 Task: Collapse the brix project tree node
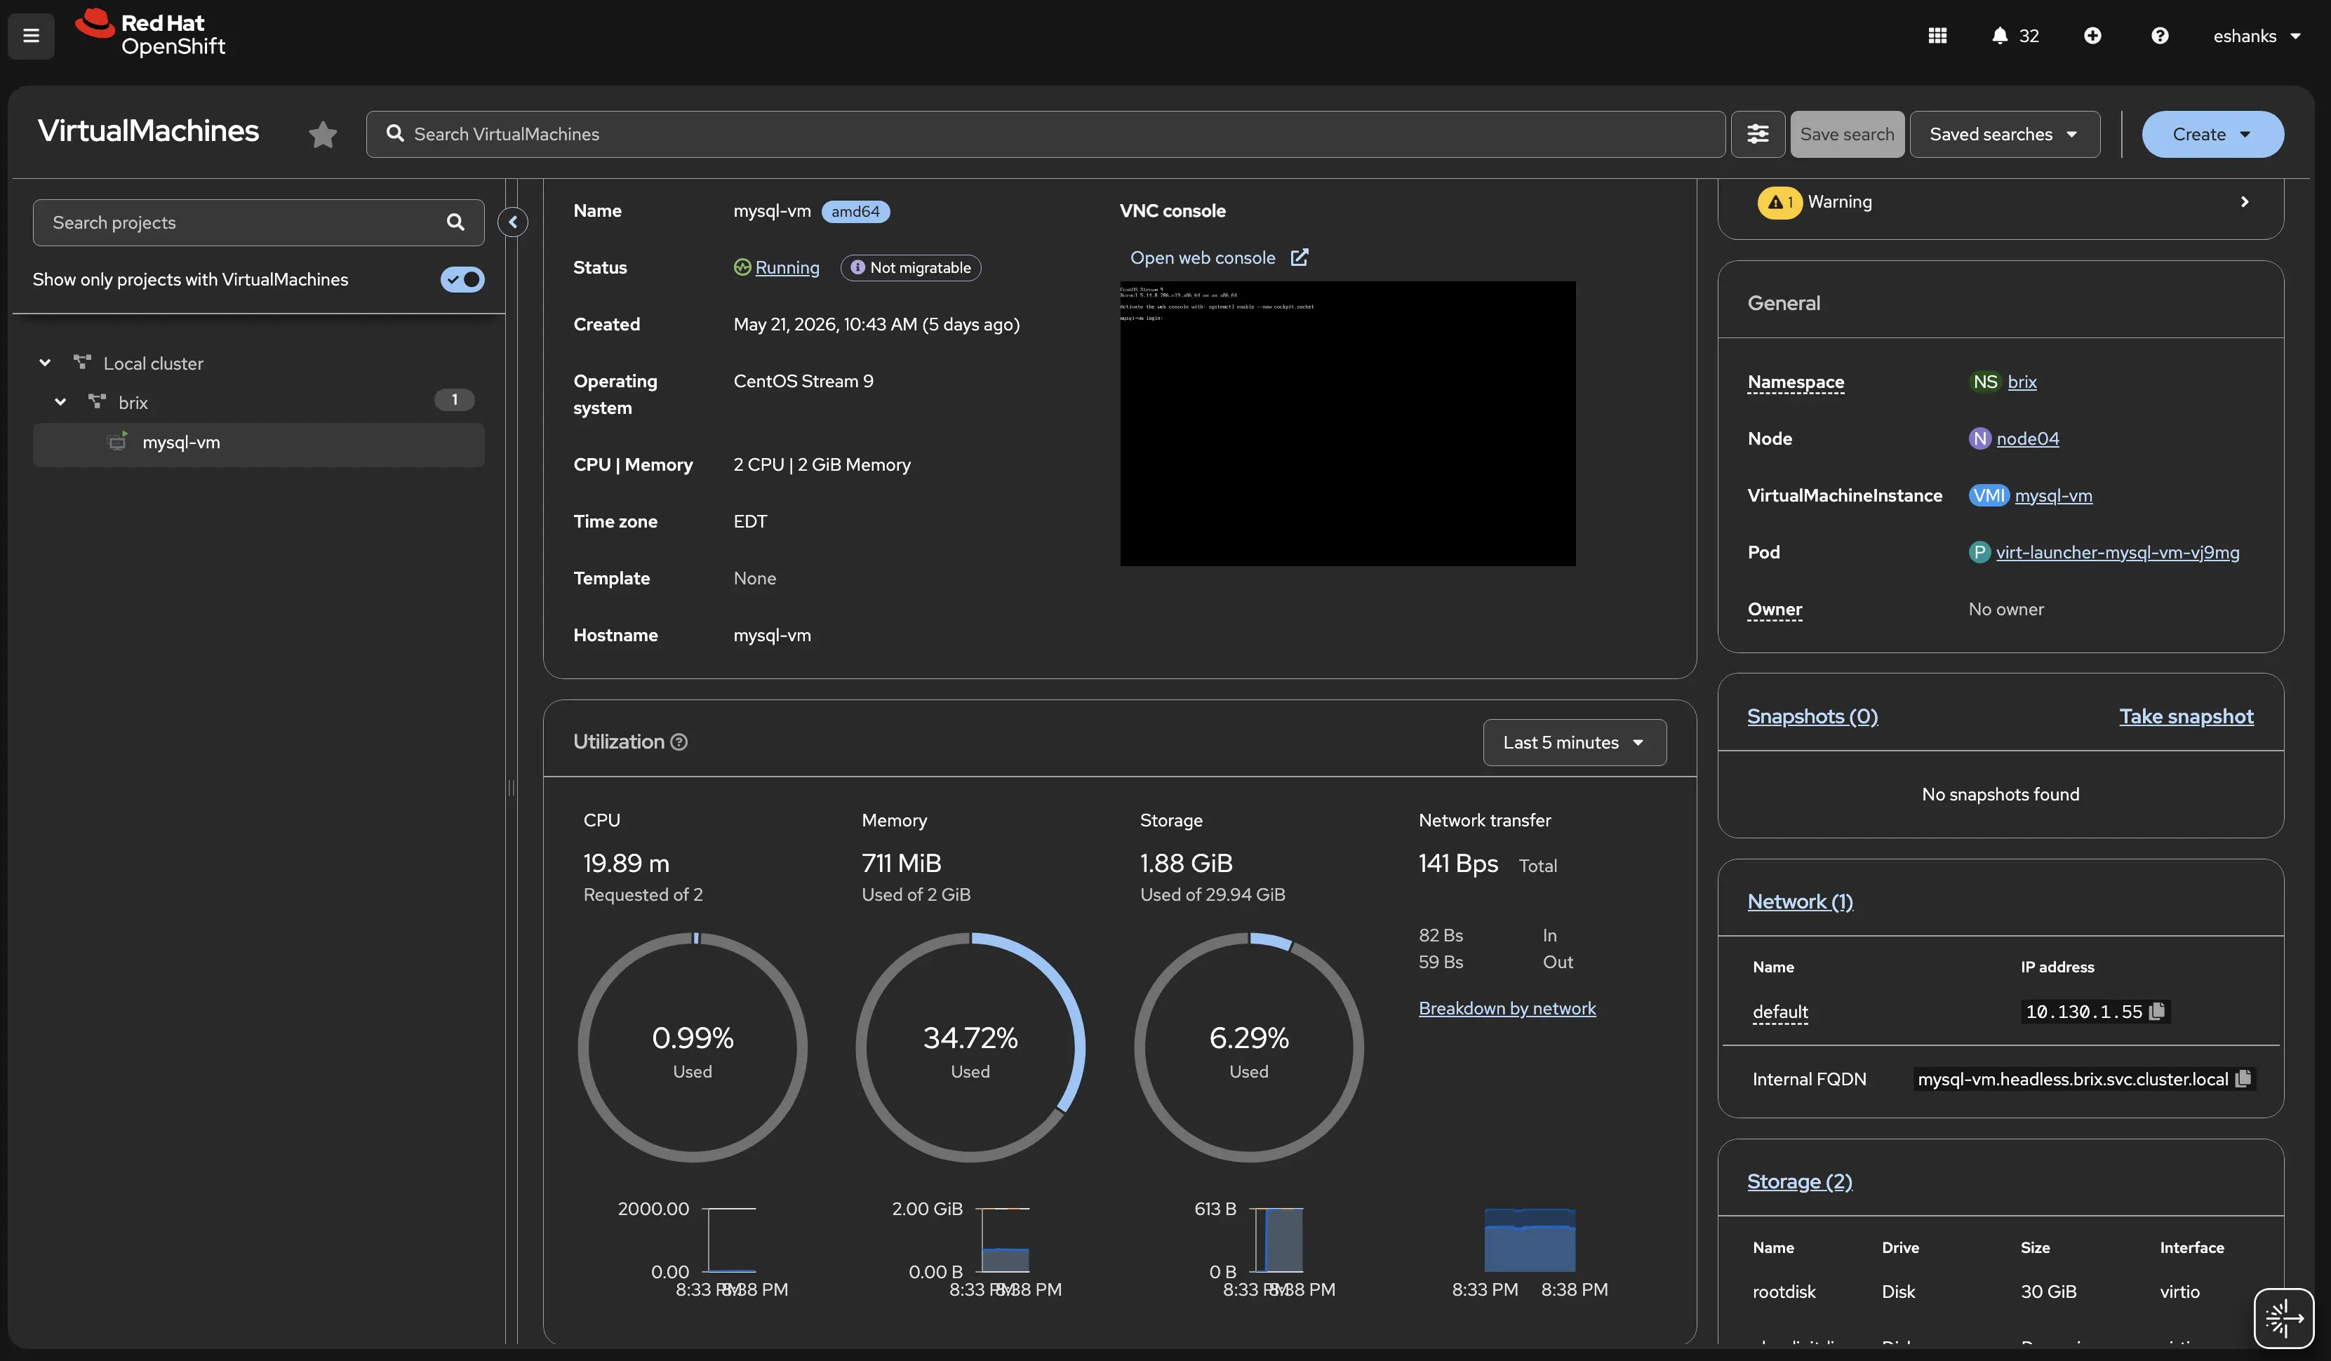point(60,402)
